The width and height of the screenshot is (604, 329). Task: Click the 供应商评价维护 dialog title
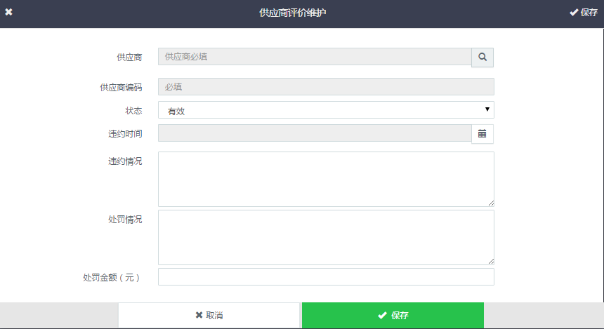302,13
